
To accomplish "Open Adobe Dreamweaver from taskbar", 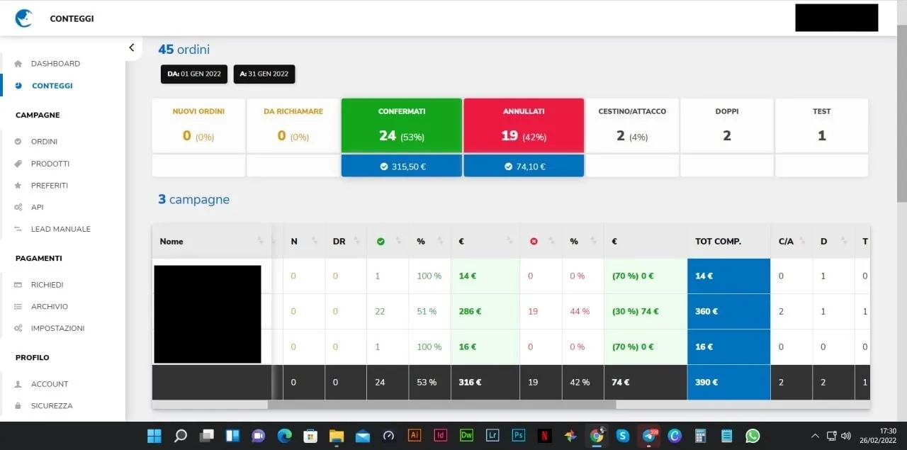I will point(466,436).
